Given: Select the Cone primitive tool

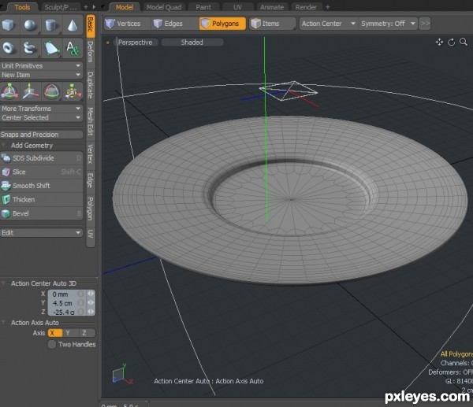Looking at the screenshot, I should click(73, 25).
